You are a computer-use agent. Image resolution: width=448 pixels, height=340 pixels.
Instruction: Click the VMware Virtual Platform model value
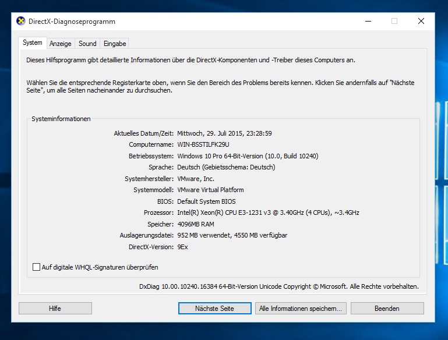(x=210, y=190)
